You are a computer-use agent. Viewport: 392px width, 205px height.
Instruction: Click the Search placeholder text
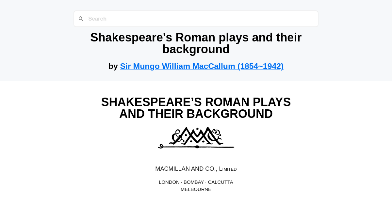tap(97, 19)
